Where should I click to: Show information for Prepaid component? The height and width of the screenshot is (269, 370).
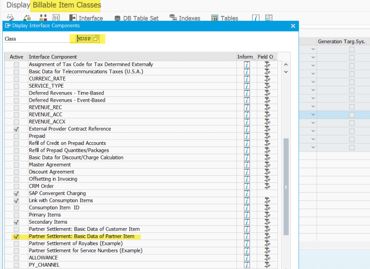tap(247, 136)
